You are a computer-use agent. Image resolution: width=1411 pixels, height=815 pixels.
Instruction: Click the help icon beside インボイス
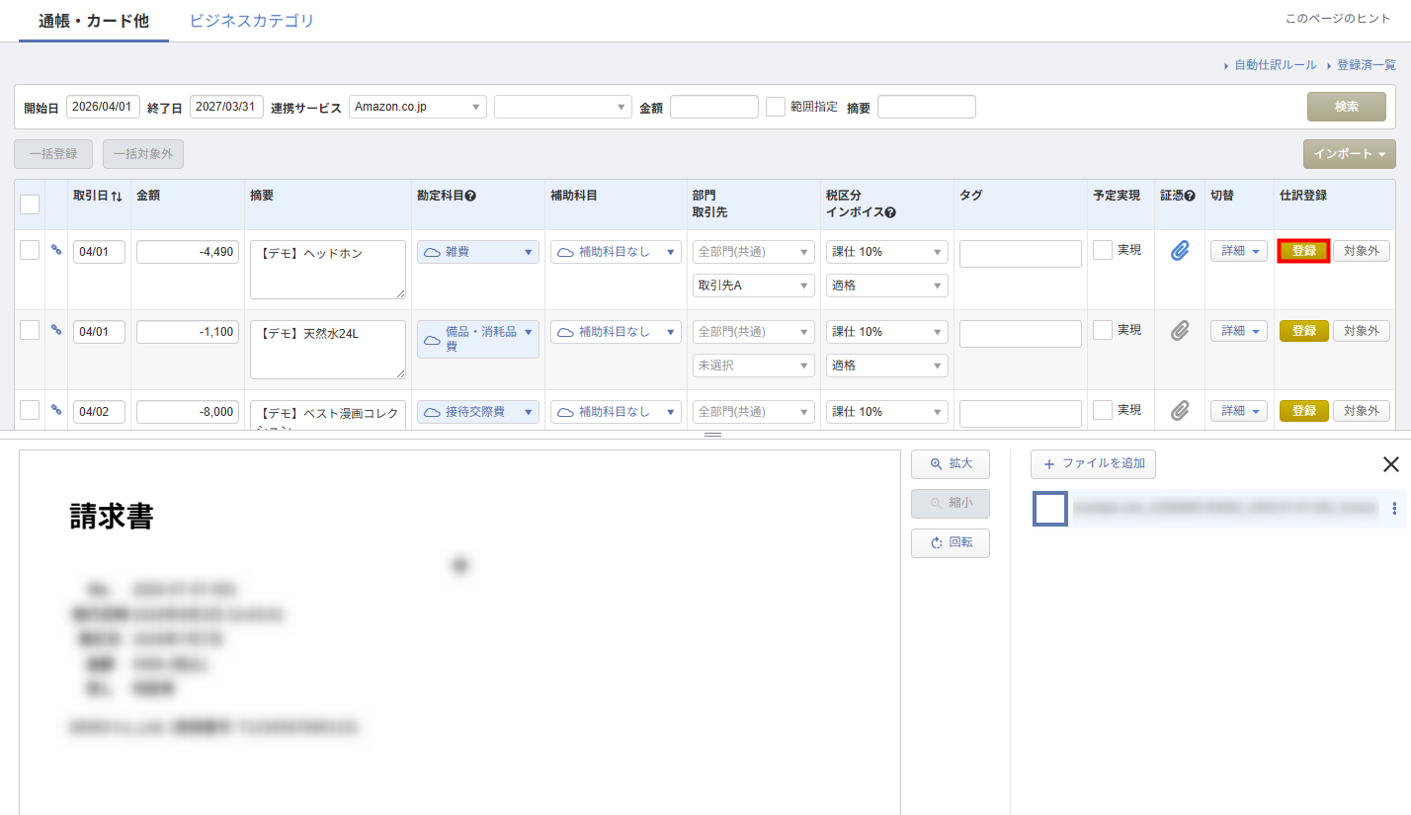890,212
